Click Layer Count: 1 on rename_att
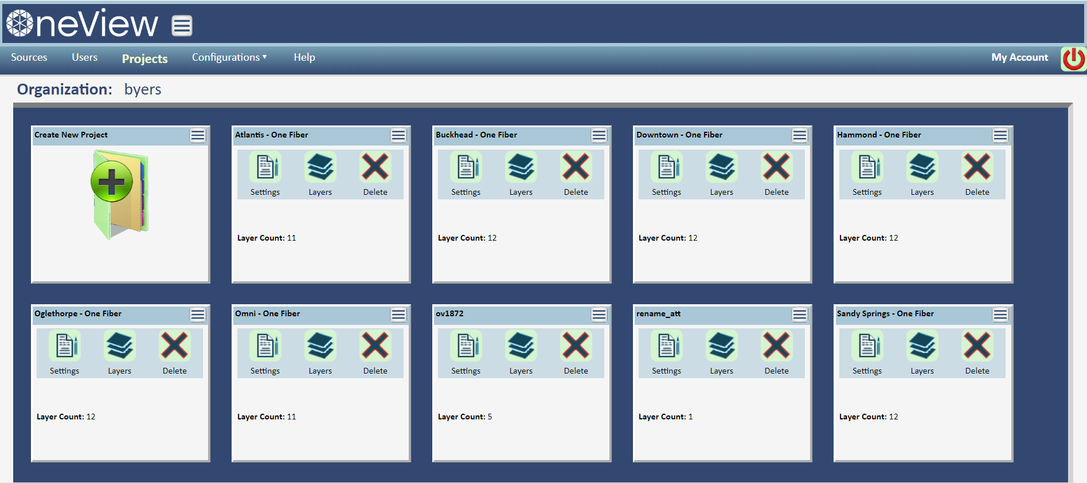Viewport: 1087px width, 483px height. pos(666,417)
